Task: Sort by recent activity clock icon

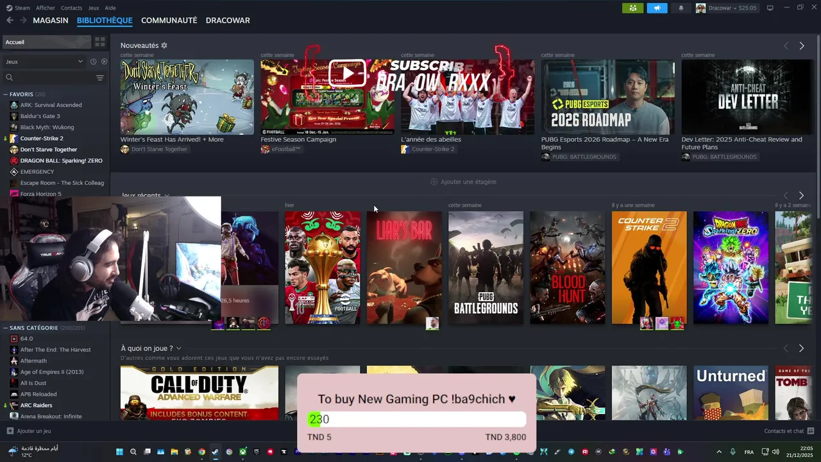Action: coord(93,62)
